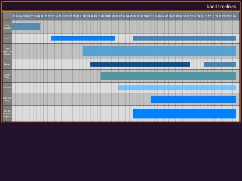The width and height of the screenshot is (242, 181).
Task: Click the year 10 column header
Action: (184, 16)
